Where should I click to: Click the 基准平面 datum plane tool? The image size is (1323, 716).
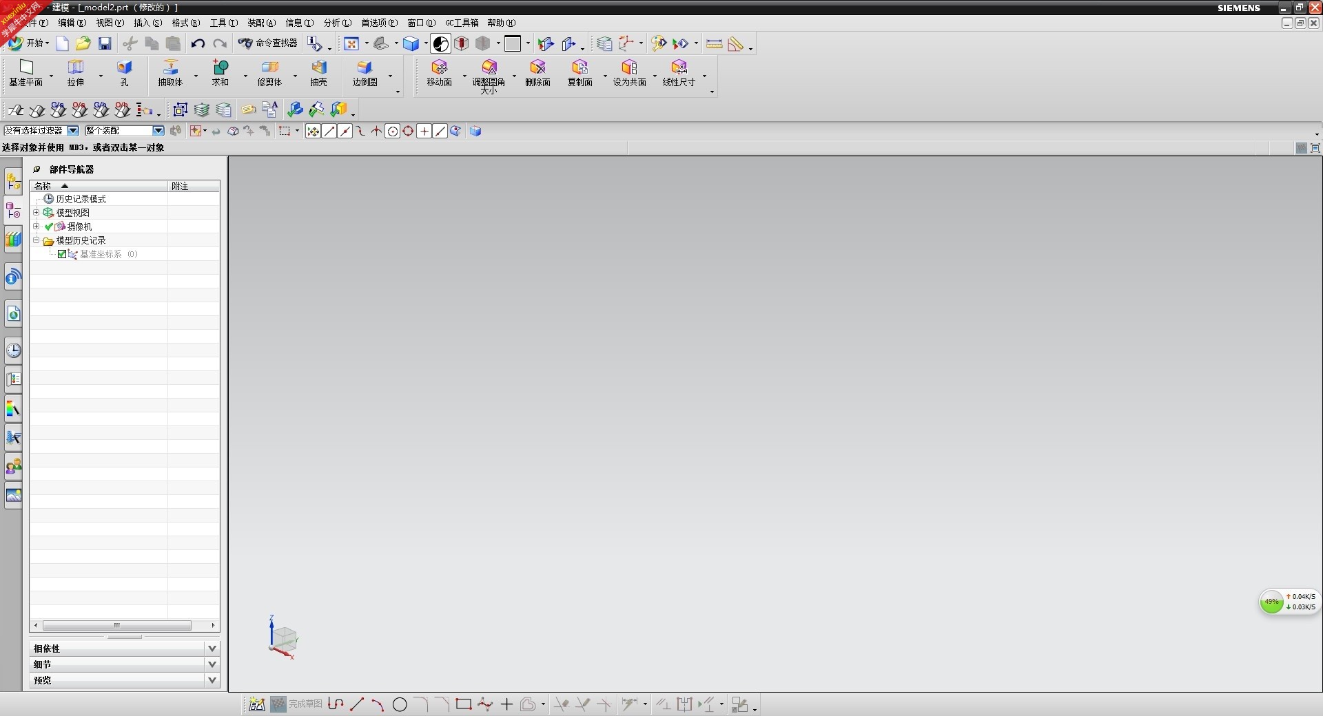click(x=26, y=73)
